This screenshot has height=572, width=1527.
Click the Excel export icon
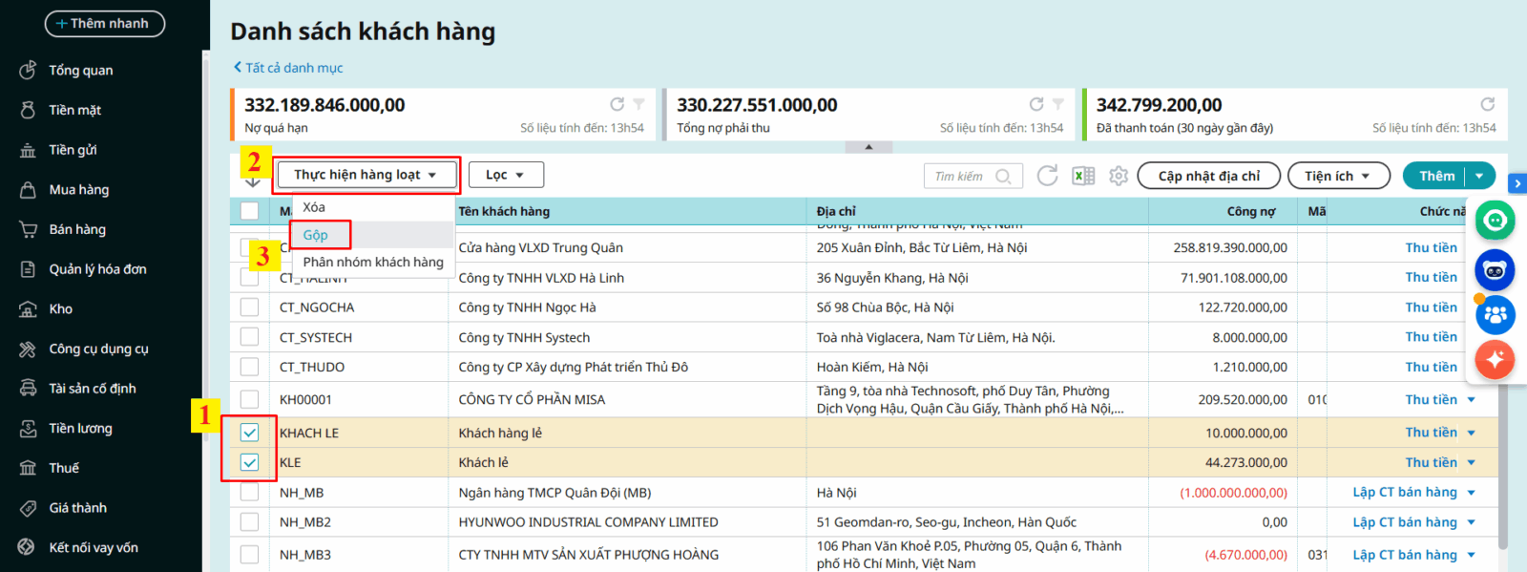click(x=1083, y=176)
